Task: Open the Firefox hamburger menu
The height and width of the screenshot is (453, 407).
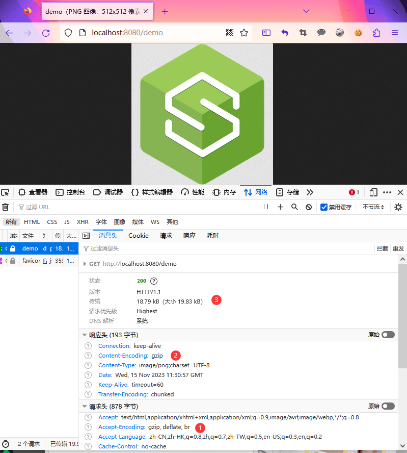Action: click(x=395, y=33)
